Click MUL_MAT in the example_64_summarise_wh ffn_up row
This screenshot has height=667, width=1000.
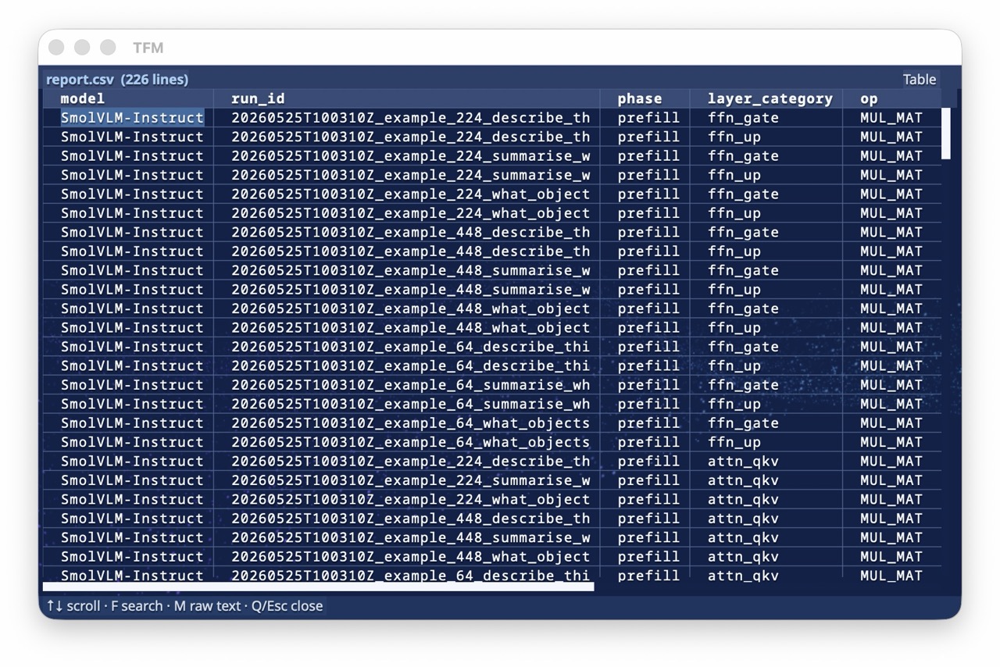pos(891,404)
